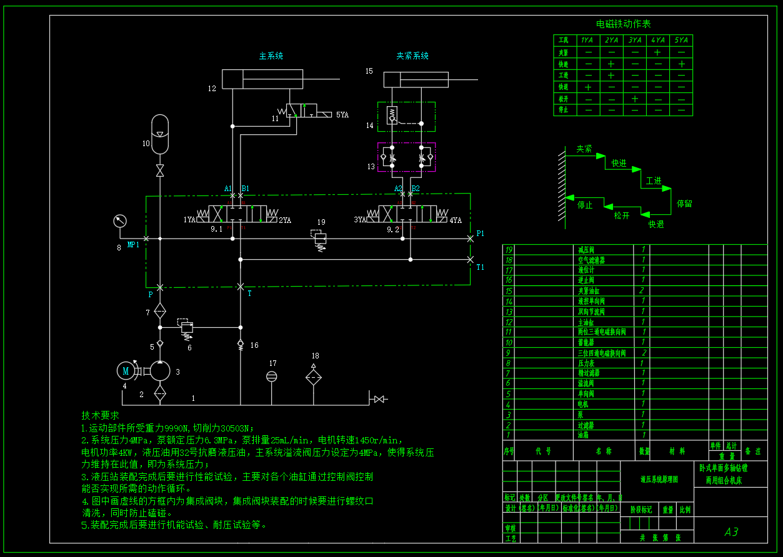Select the T1 port label

tap(480, 267)
